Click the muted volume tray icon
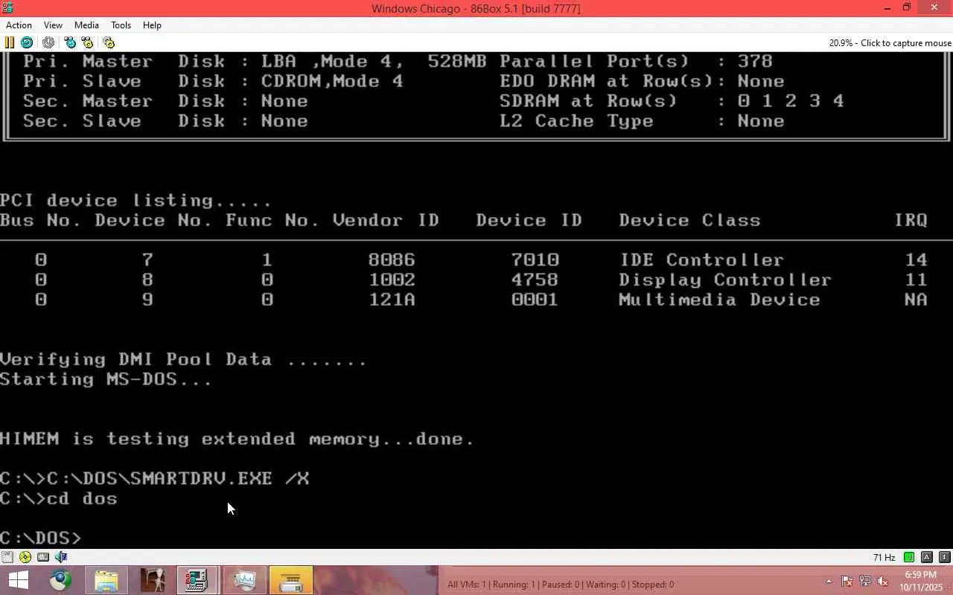This screenshot has height=595, width=953. coord(882,582)
